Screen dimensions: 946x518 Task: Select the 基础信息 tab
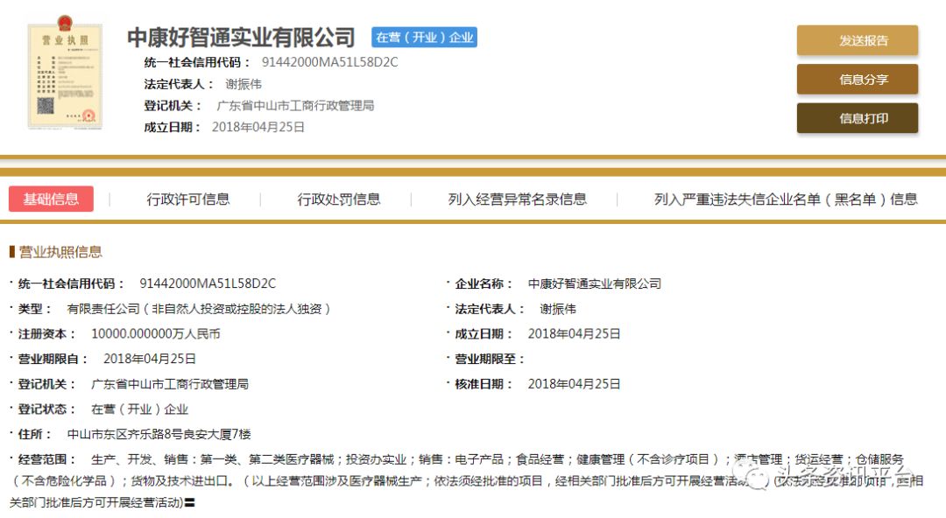pyautogui.click(x=51, y=199)
